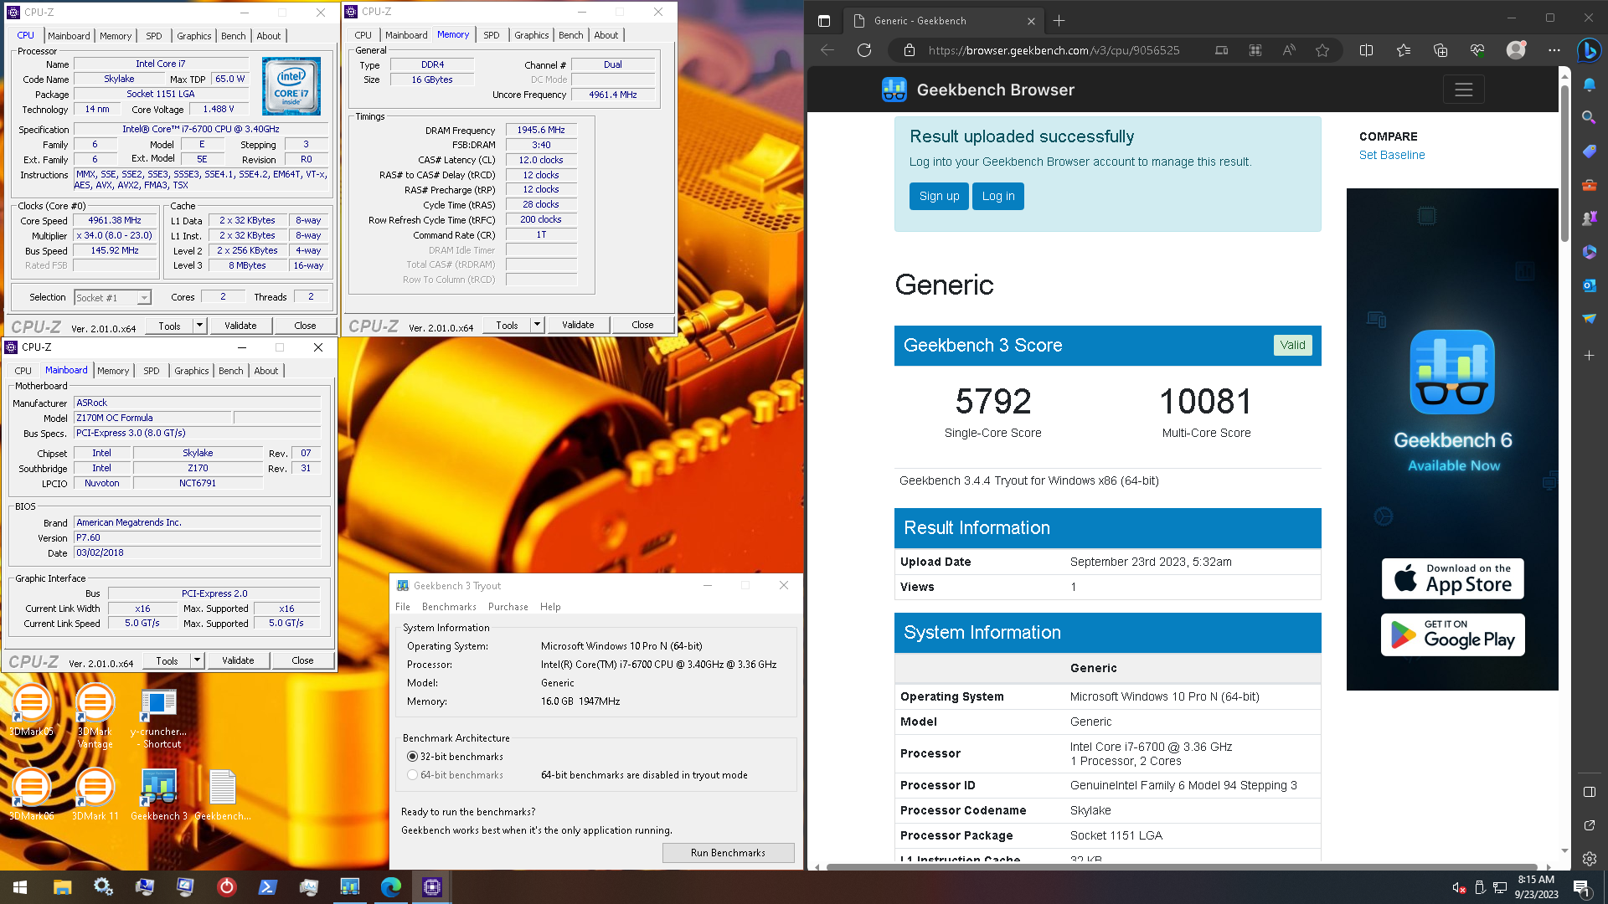The width and height of the screenshot is (1608, 904).
Task: Click the Edge back arrow
Action: pos(827,50)
